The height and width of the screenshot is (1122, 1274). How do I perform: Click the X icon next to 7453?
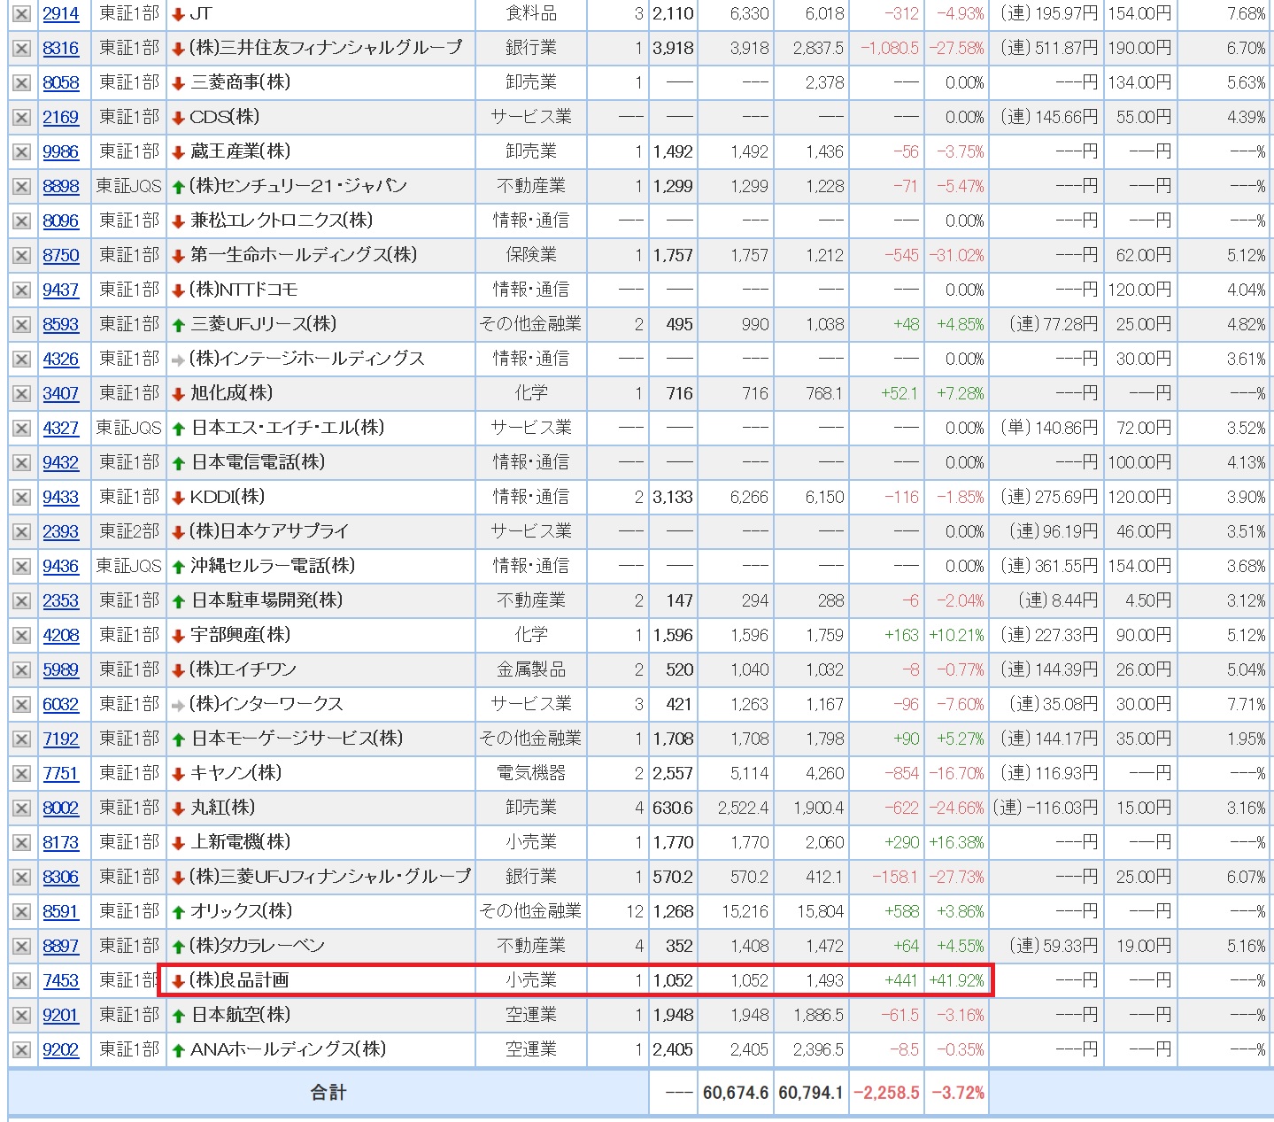(22, 981)
